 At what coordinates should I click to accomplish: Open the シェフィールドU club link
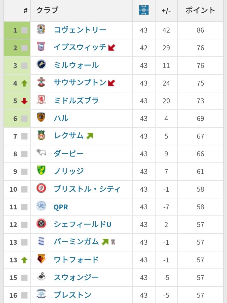point(82,224)
